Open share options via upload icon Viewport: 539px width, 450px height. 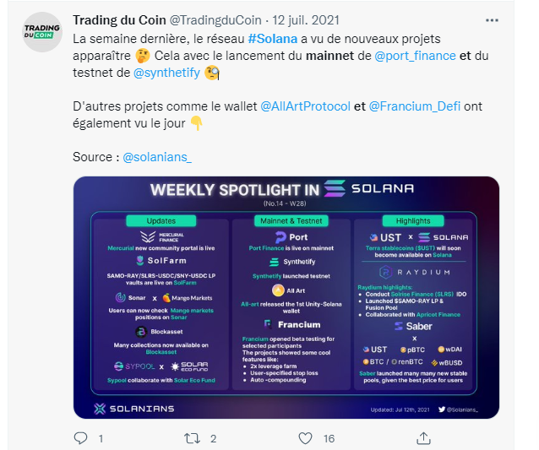point(423,438)
